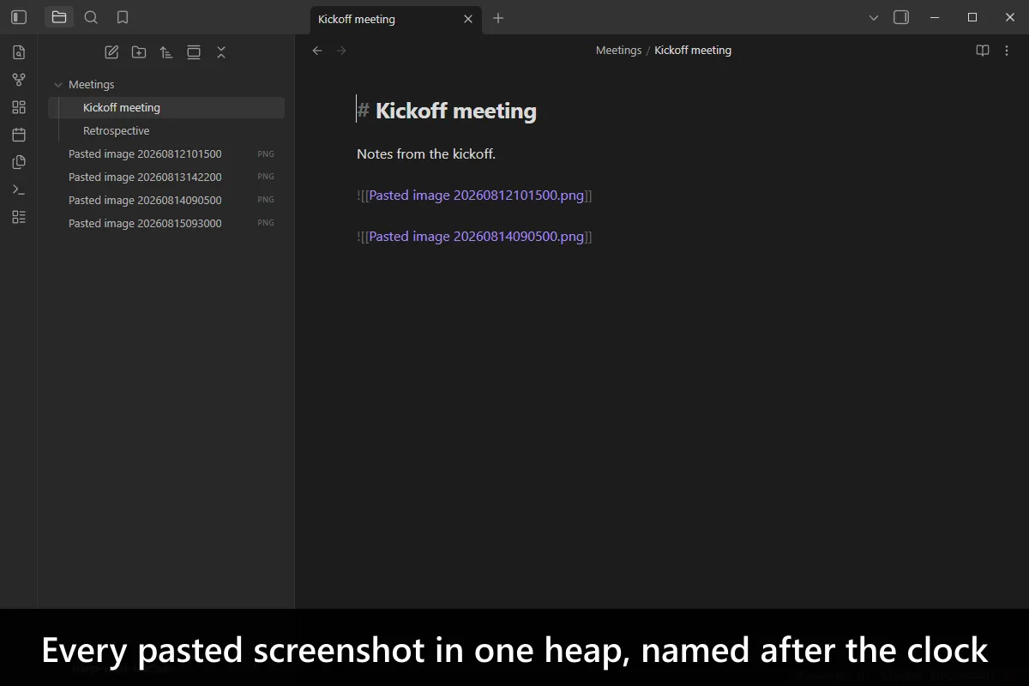Open more options three-dot menu
Viewport: 1029px width, 686px height.
(x=1008, y=51)
